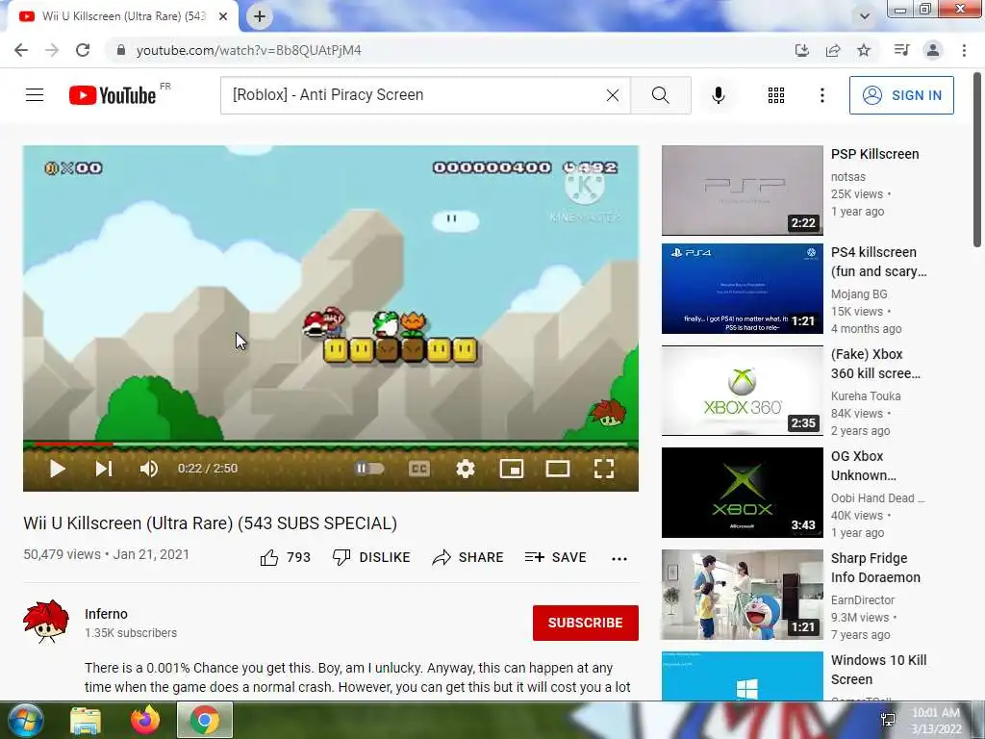
Task: Open the Inferno channel avatar
Action: [x=46, y=622]
